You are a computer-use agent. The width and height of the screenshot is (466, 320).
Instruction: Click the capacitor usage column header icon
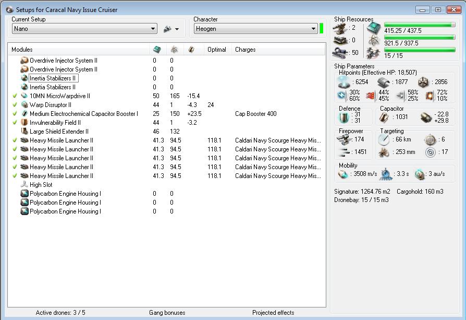(191, 50)
